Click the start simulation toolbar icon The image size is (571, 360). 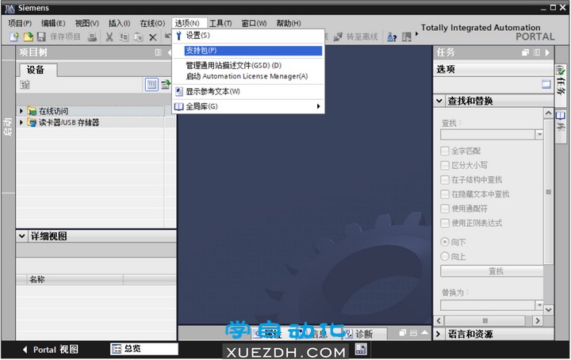pos(406,36)
